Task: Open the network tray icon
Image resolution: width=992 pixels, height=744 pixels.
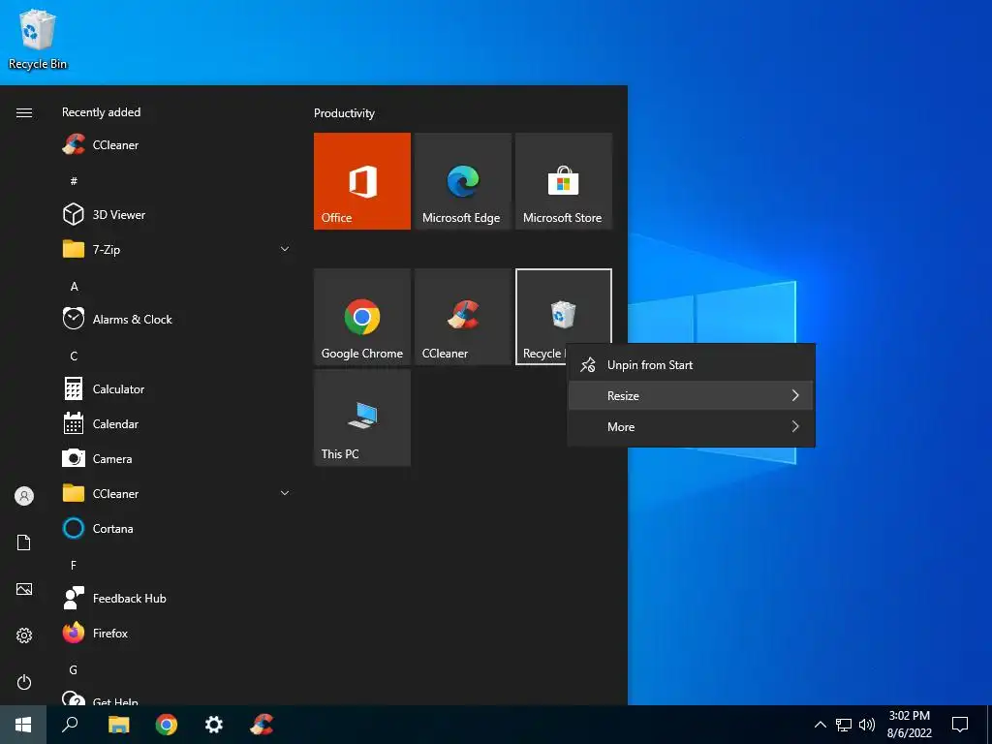Action: (844, 725)
